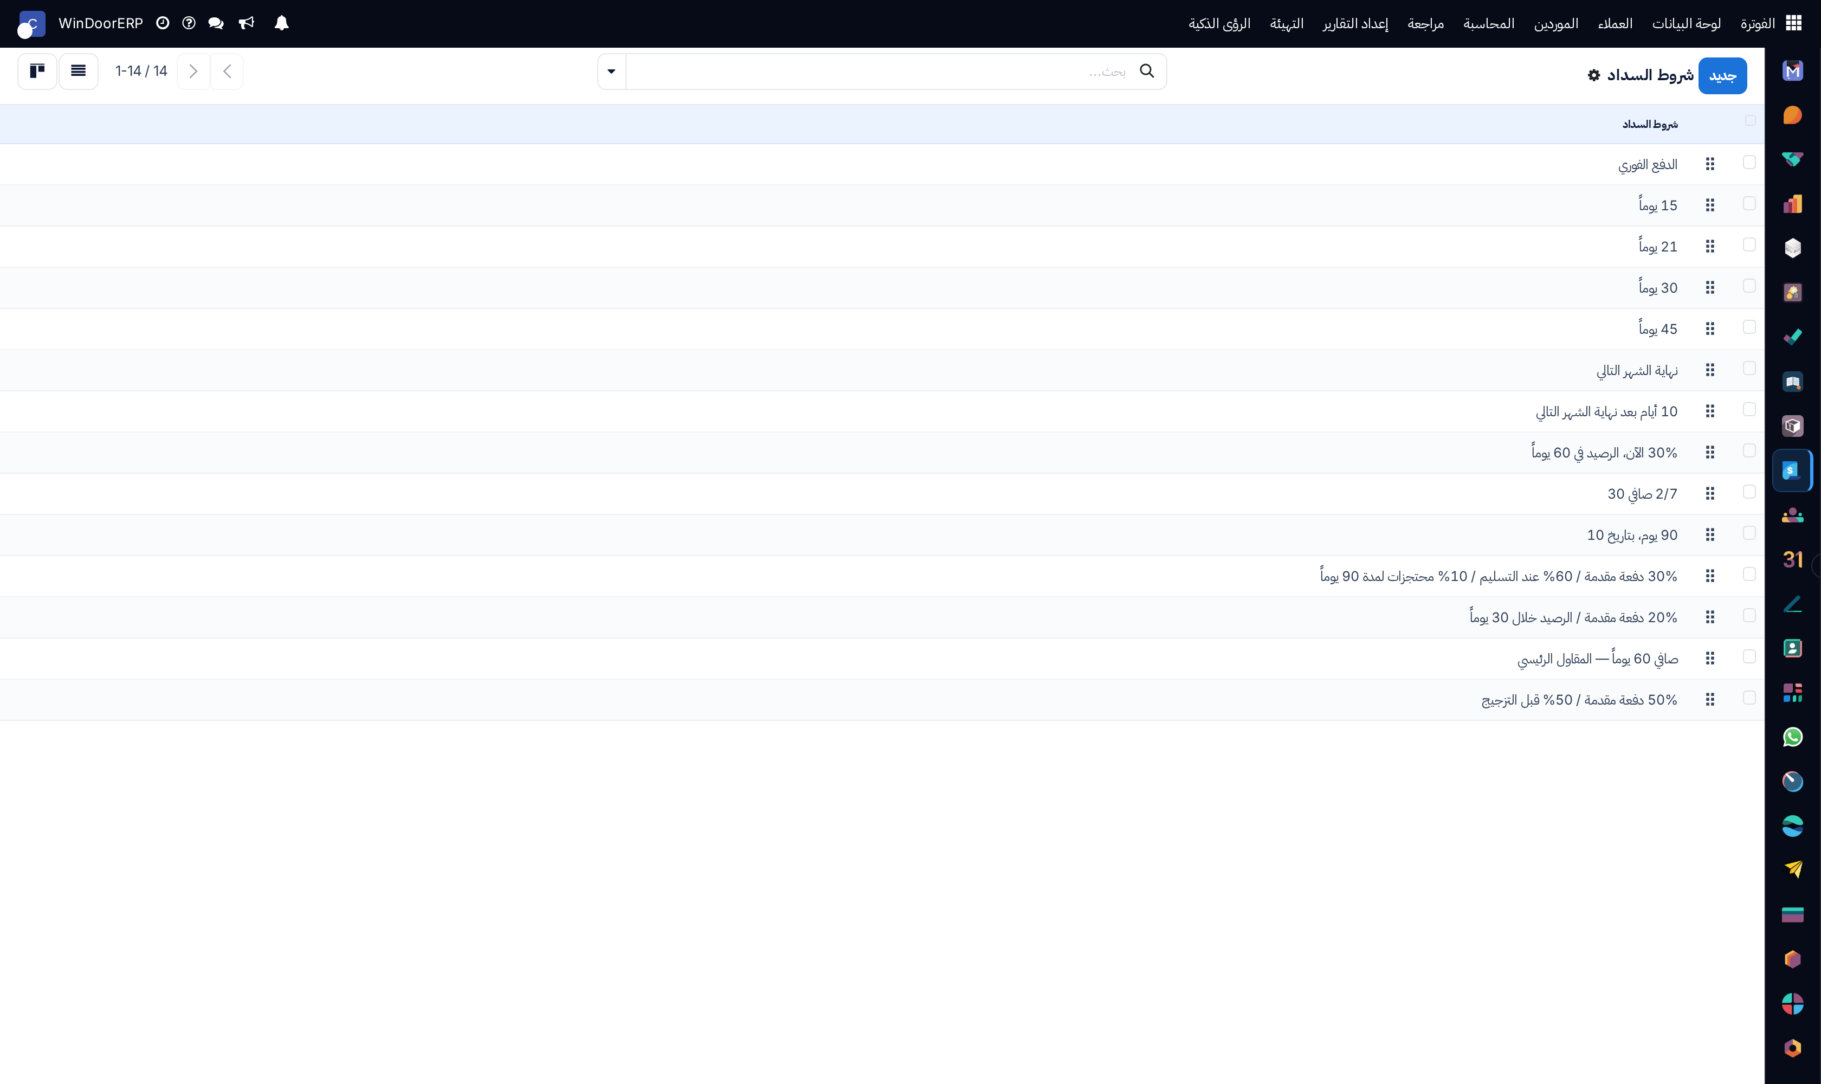Check the 21 يوماً row checkbox
The height and width of the screenshot is (1084, 1821).
1749,244
